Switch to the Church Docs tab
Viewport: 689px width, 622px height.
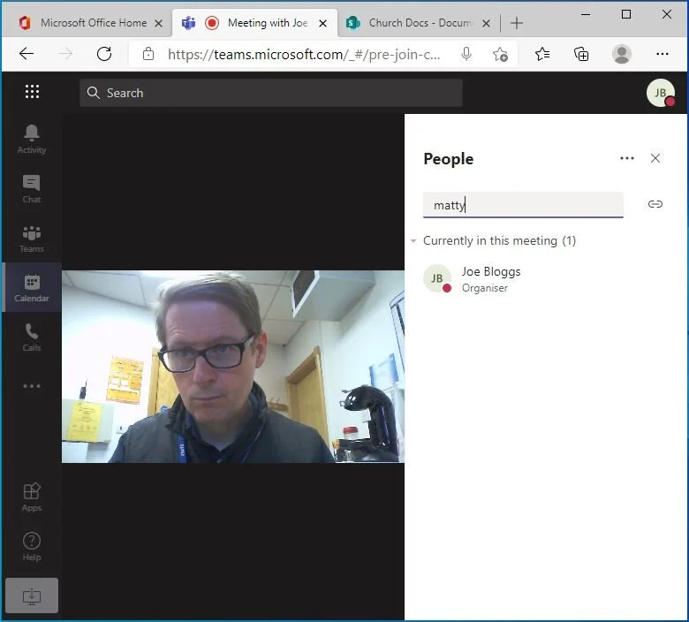click(420, 23)
